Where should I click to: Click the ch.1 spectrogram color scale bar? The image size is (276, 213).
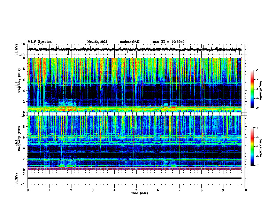point(252,89)
